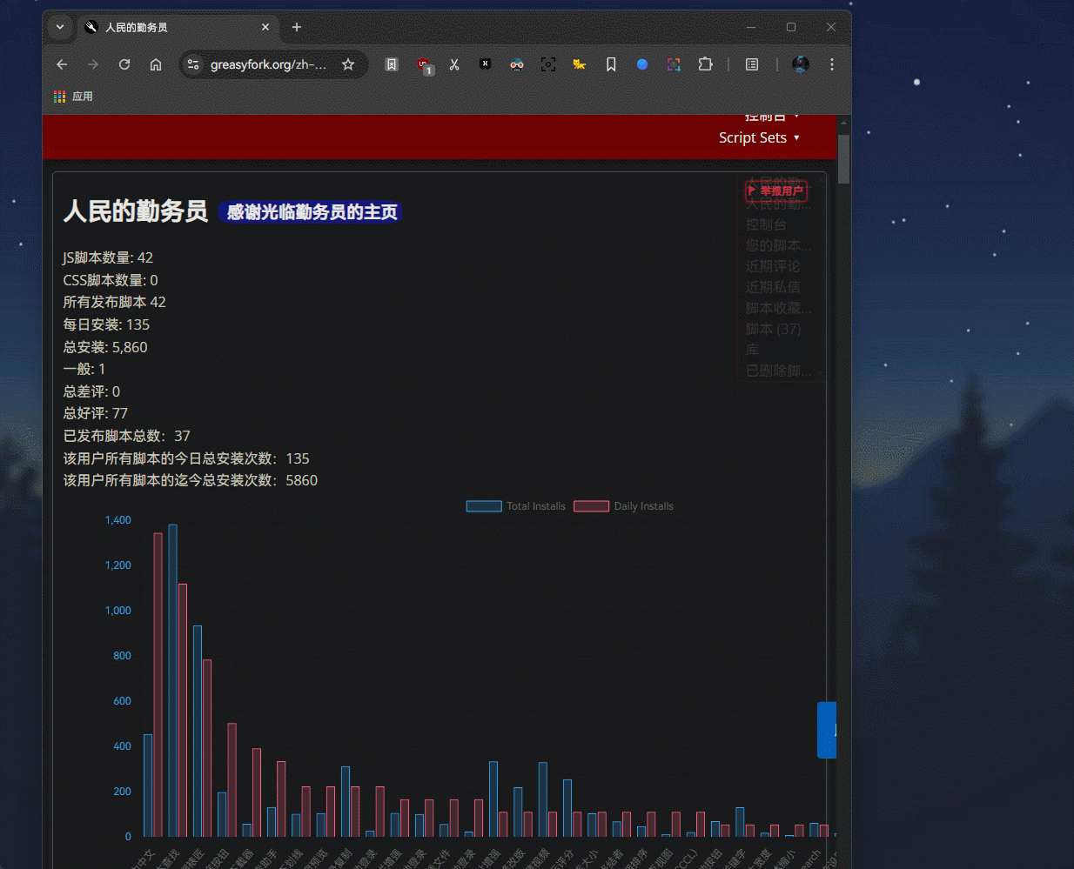Reload the current page
Screen dimensions: 1074x869
pos(124,64)
